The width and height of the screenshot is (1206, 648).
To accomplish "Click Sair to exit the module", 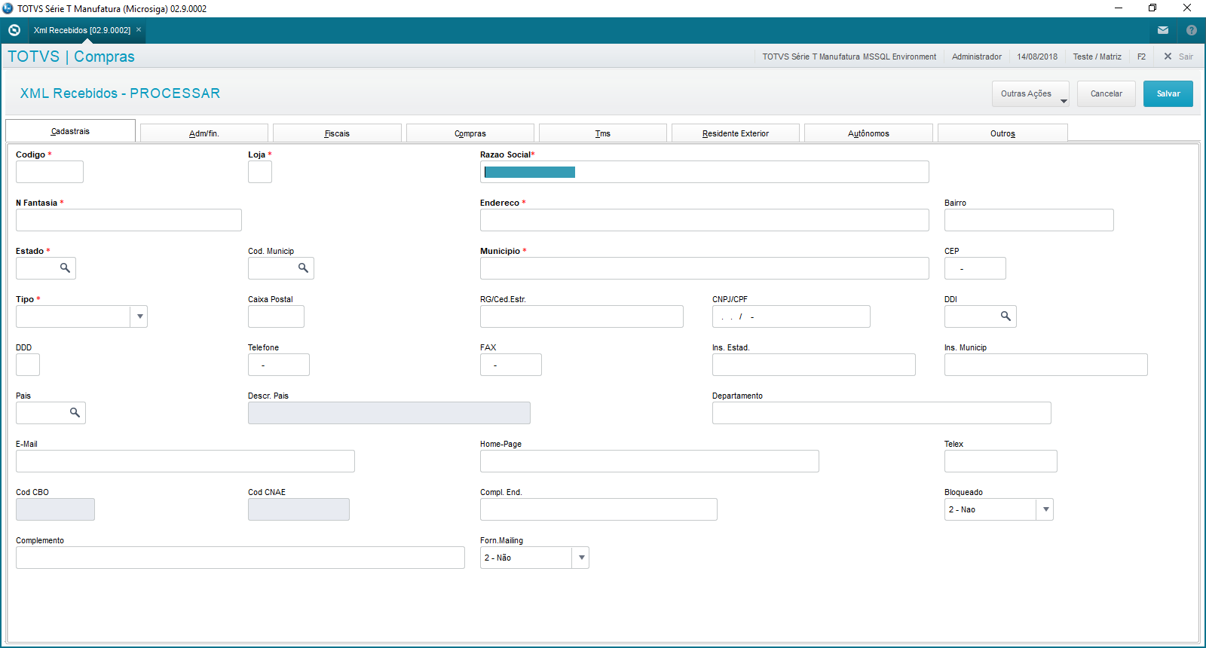I will [x=1179, y=57].
